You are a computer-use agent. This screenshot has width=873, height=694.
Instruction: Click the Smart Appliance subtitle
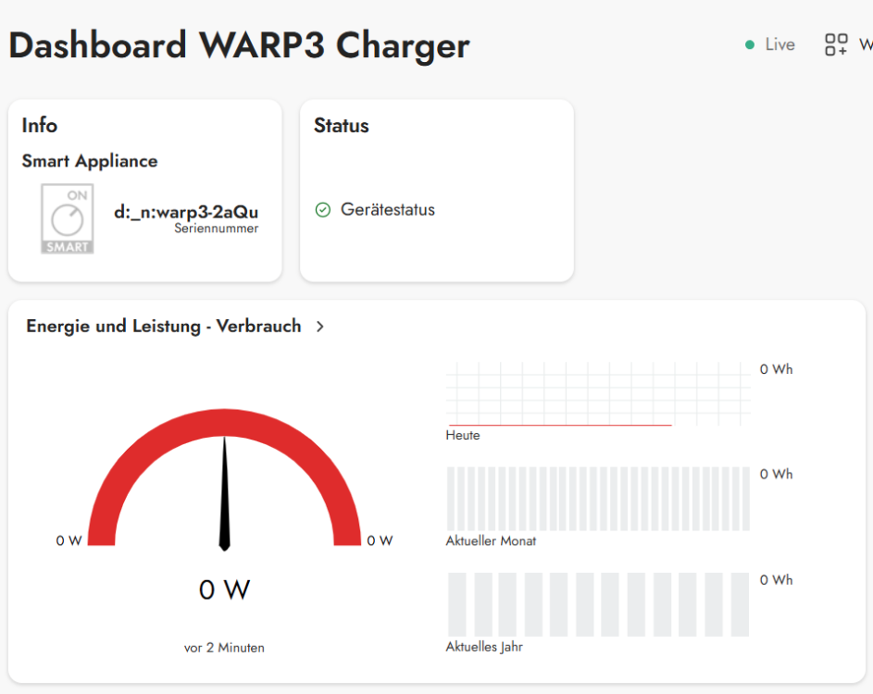(90, 161)
